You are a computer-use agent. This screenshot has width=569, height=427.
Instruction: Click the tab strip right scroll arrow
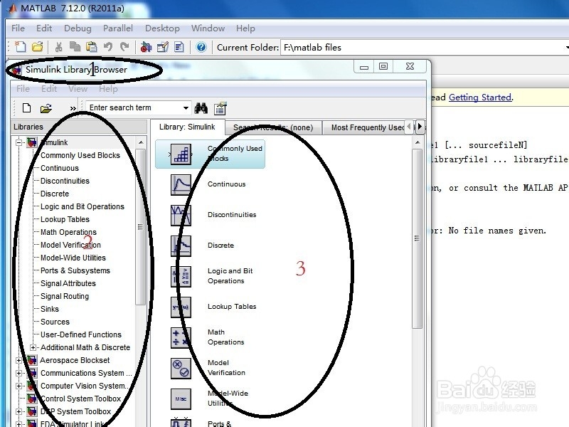pos(420,127)
